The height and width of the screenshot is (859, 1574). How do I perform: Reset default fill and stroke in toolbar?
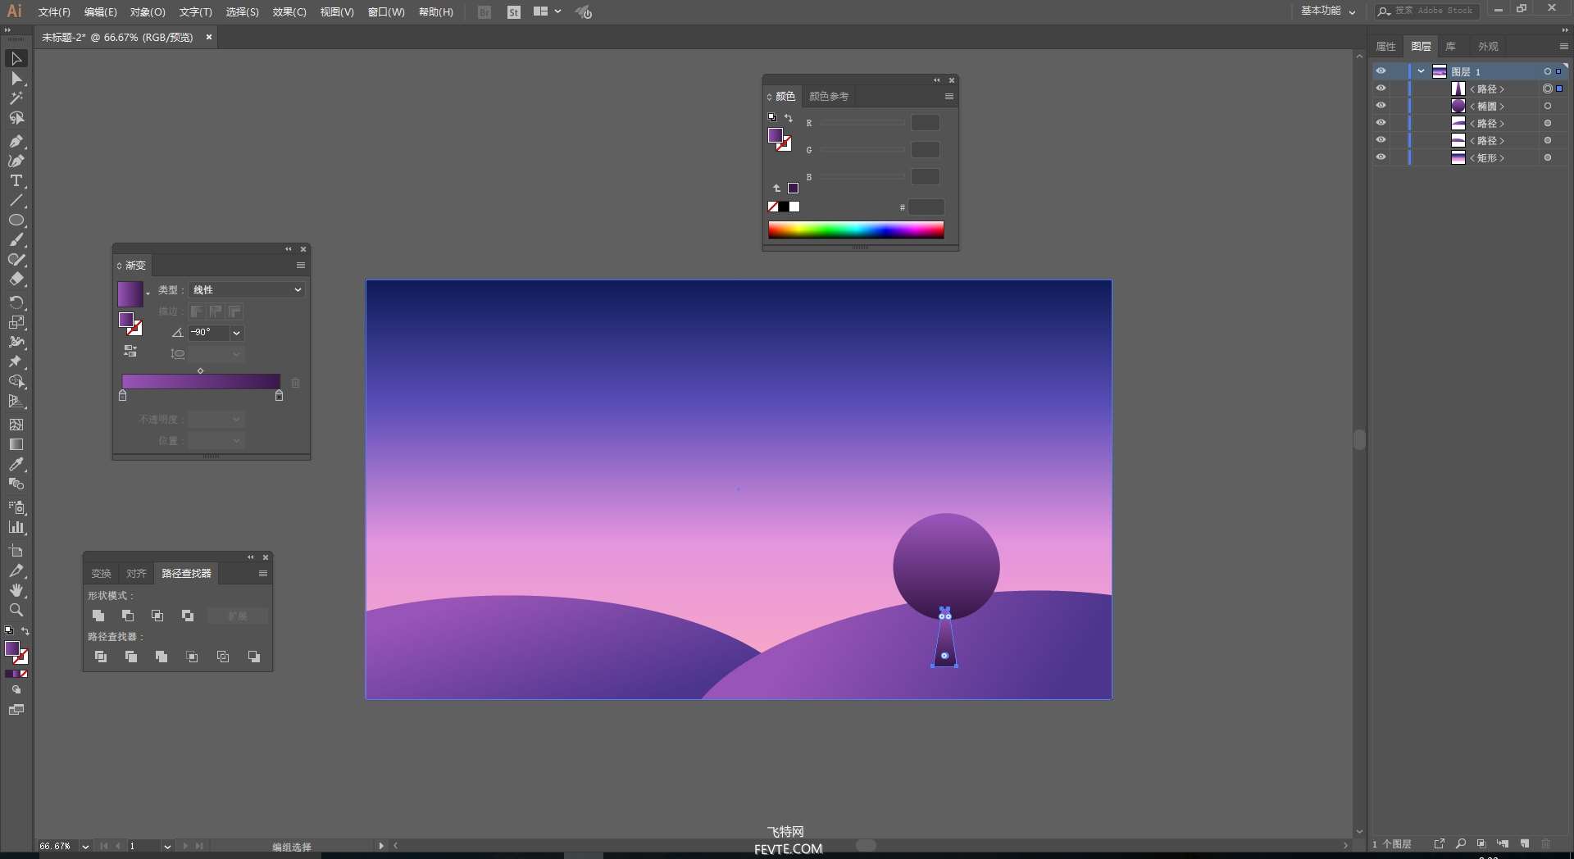pos(9,631)
